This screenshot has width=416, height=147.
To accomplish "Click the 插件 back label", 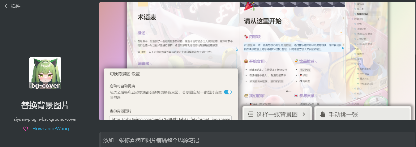I will click(16, 6).
